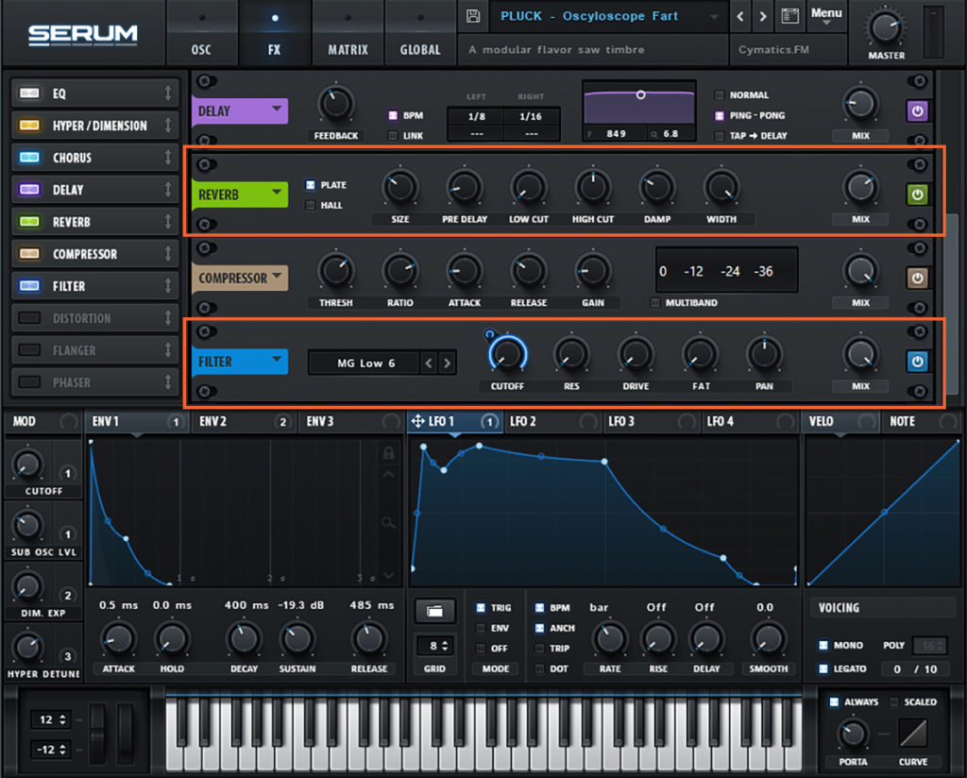Image resolution: width=967 pixels, height=778 pixels.
Task: Toggle the Mono voicing checkbox
Action: pos(823,646)
